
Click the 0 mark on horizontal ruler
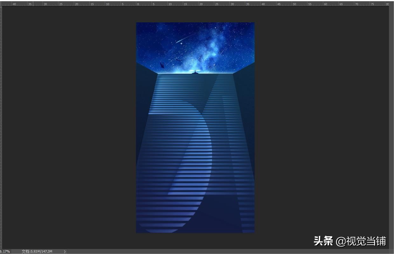coord(138,4)
